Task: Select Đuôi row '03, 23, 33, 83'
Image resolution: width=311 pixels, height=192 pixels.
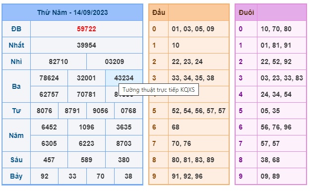Action: pyautogui.click(x=282, y=78)
